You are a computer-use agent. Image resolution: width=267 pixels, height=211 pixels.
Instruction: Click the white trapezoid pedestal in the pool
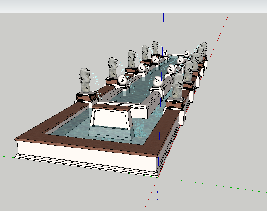[111, 122]
